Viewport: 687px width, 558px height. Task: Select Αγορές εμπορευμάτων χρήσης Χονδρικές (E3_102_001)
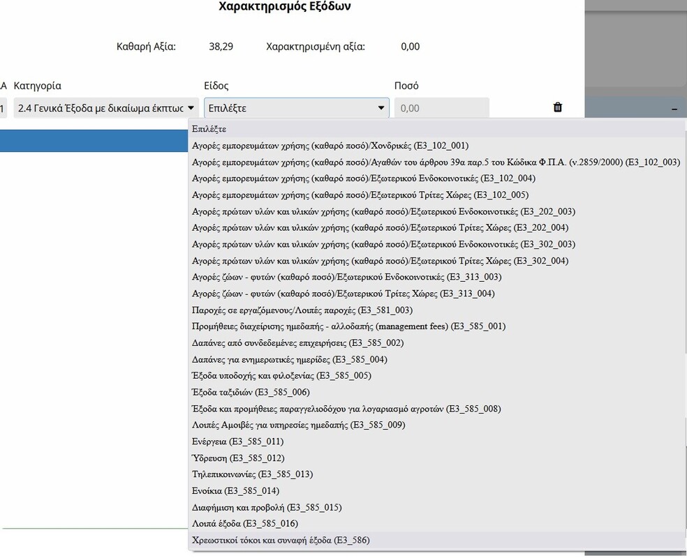point(330,146)
